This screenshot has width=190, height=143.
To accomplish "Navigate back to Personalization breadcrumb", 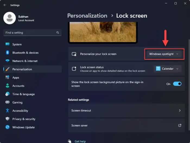I will coord(87,16).
